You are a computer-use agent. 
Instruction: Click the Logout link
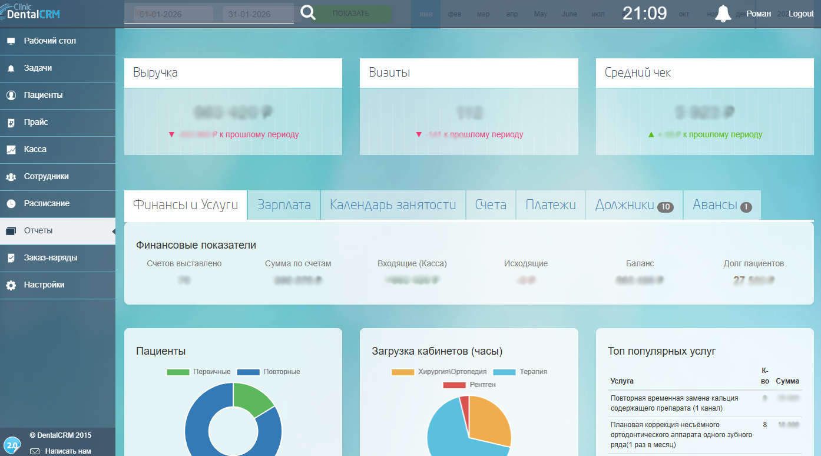pyautogui.click(x=801, y=14)
